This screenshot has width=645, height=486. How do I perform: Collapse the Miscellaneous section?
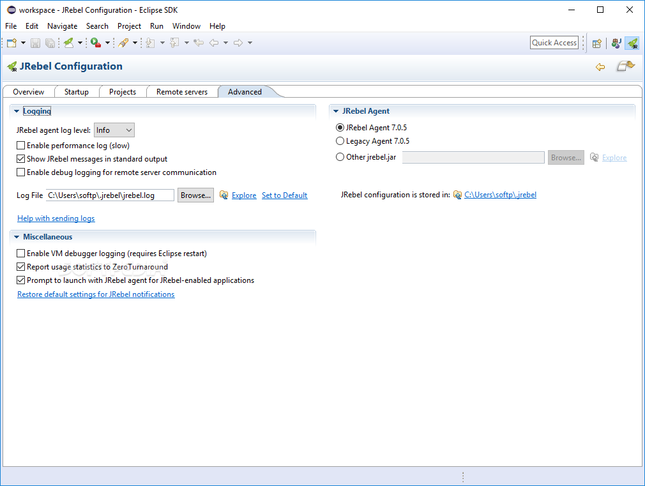[x=17, y=237]
